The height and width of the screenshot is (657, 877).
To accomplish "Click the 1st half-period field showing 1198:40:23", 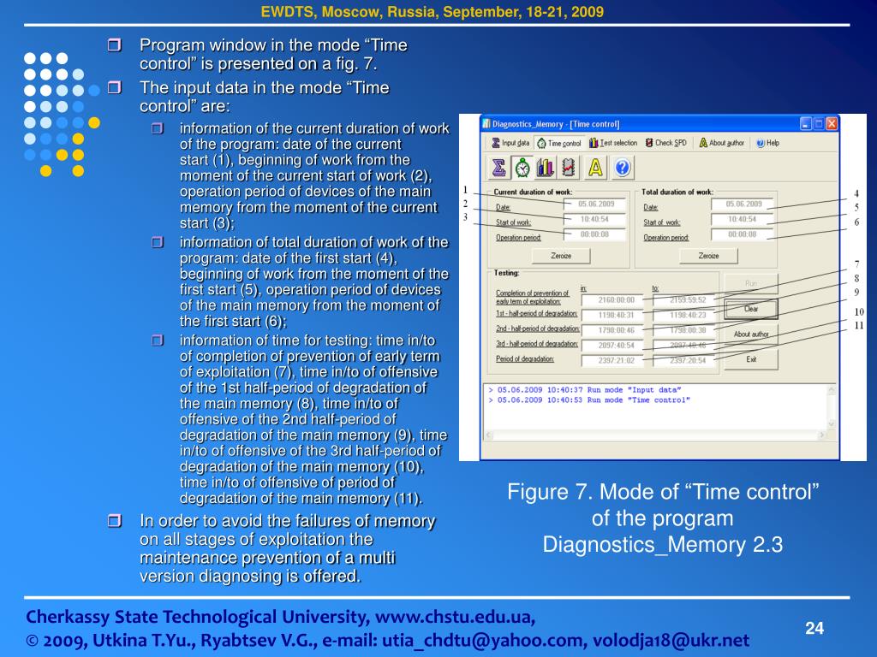I will 683,315.
